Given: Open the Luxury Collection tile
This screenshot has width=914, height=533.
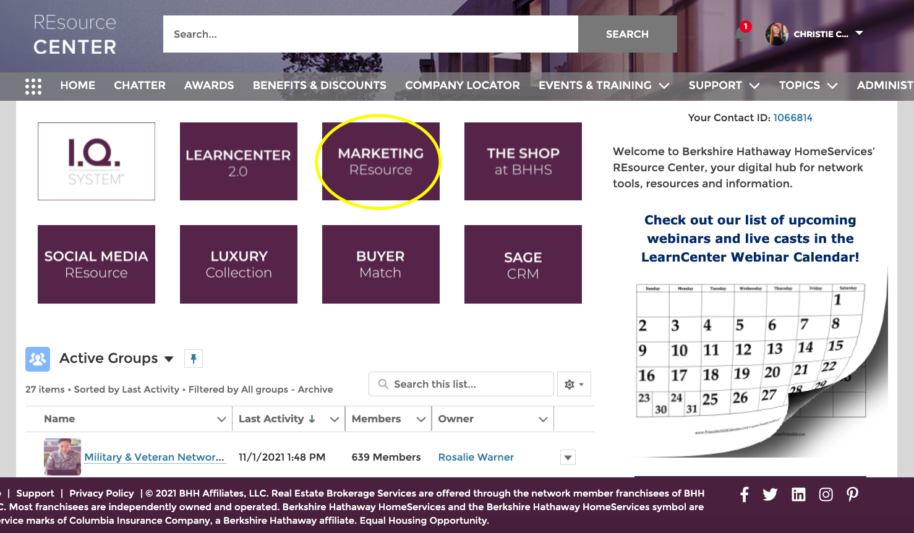Looking at the screenshot, I should tap(239, 264).
